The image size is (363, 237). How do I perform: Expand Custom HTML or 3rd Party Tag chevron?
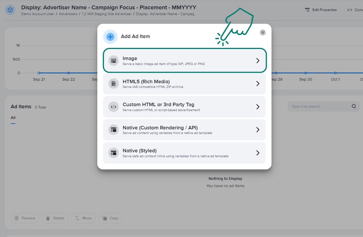coord(258,107)
